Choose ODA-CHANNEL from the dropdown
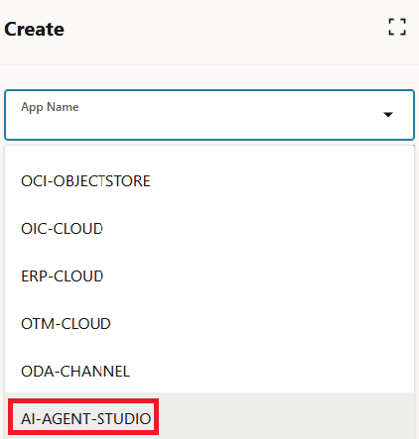419x439 pixels. (x=209, y=372)
